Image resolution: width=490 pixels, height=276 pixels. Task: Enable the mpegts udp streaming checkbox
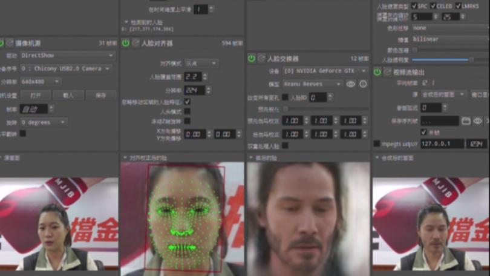pyautogui.click(x=377, y=144)
